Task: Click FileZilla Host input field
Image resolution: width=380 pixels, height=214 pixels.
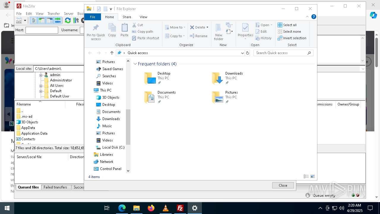Action: tap(42, 30)
